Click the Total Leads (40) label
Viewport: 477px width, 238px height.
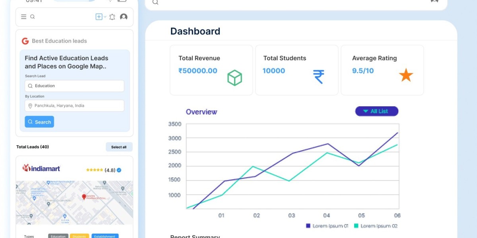(33, 147)
